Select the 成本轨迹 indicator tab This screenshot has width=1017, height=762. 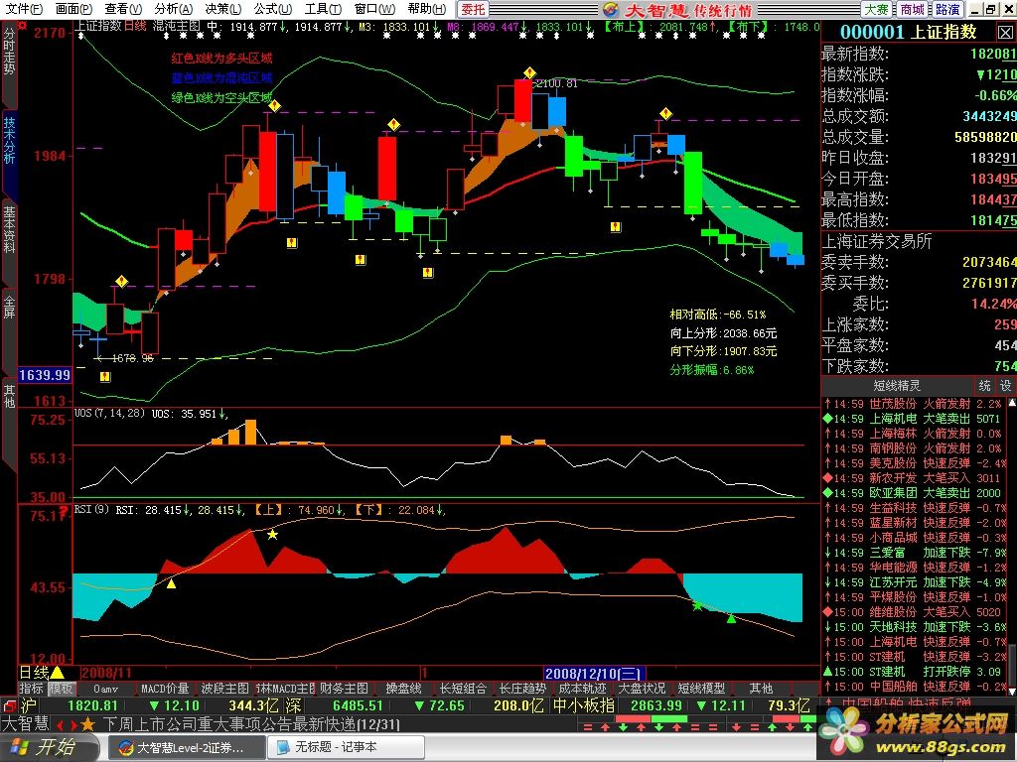(x=582, y=689)
